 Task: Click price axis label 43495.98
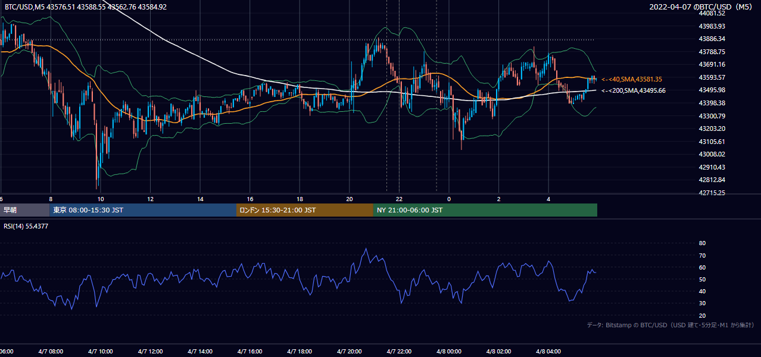(712, 90)
